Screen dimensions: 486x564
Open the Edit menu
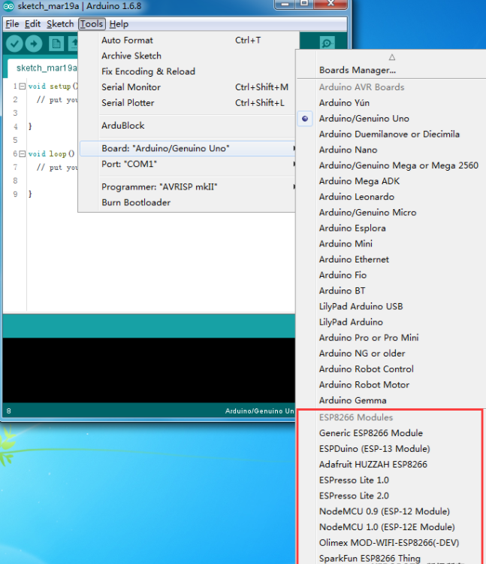tap(33, 24)
